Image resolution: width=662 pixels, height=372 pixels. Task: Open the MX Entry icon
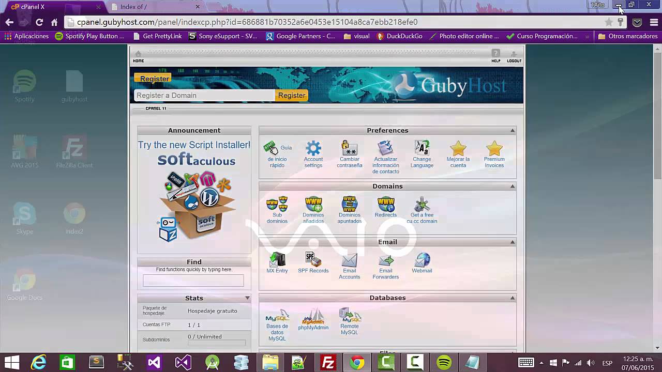tap(277, 260)
